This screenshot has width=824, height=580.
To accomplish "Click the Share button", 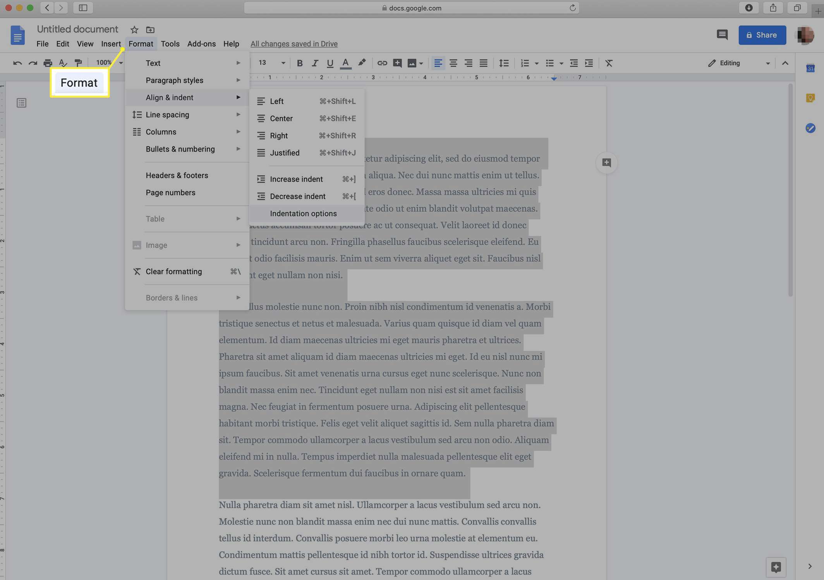I will [762, 34].
